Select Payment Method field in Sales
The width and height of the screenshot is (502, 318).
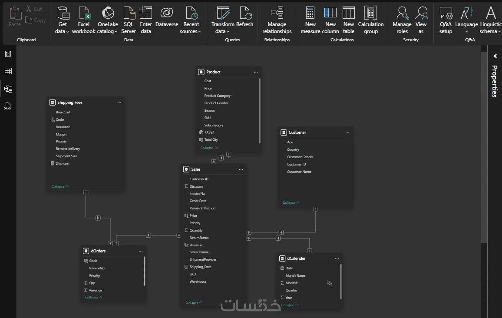point(202,208)
